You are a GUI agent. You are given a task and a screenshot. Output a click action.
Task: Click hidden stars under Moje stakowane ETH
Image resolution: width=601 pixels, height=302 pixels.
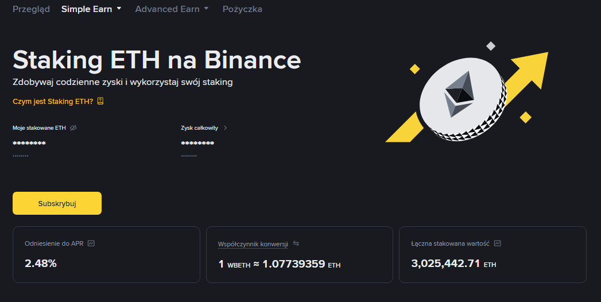point(29,144)
